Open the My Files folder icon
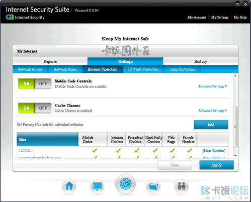 click(153, 186)
